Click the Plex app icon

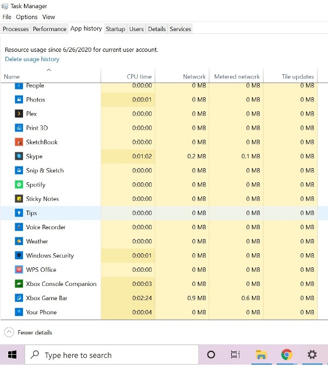pos(19,114)
